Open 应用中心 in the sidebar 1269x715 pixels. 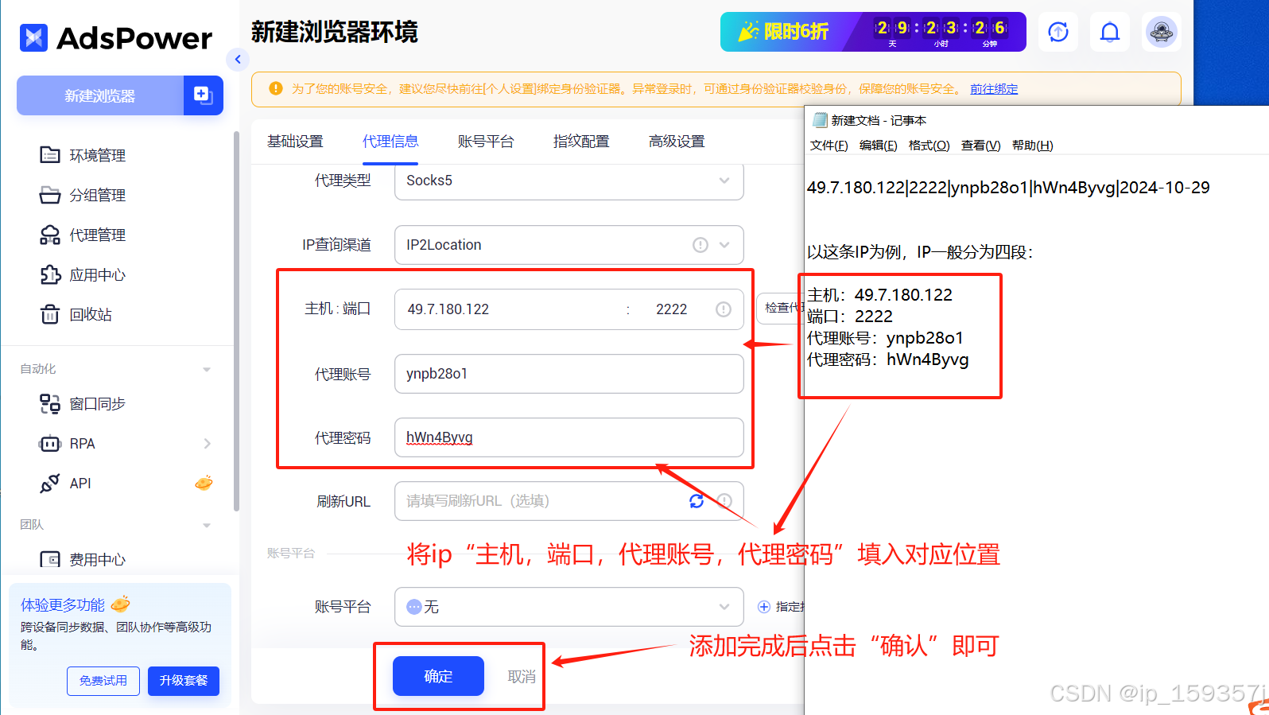83,274
